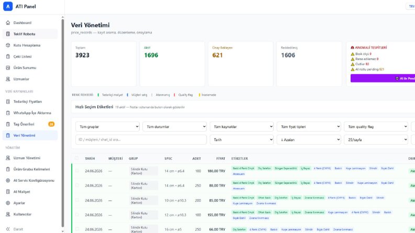This screenshot has width=415, height=233.
Task: Click the Ürün Grubu Kelimeleri icon
Action: click(8, 169)
